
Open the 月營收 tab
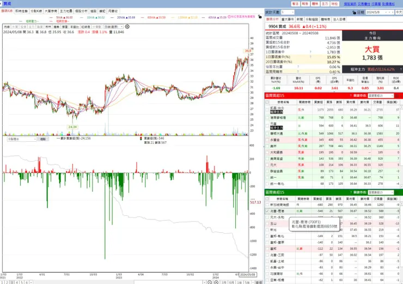113,11
